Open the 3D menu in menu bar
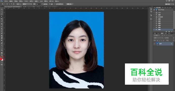 point(41,1)
